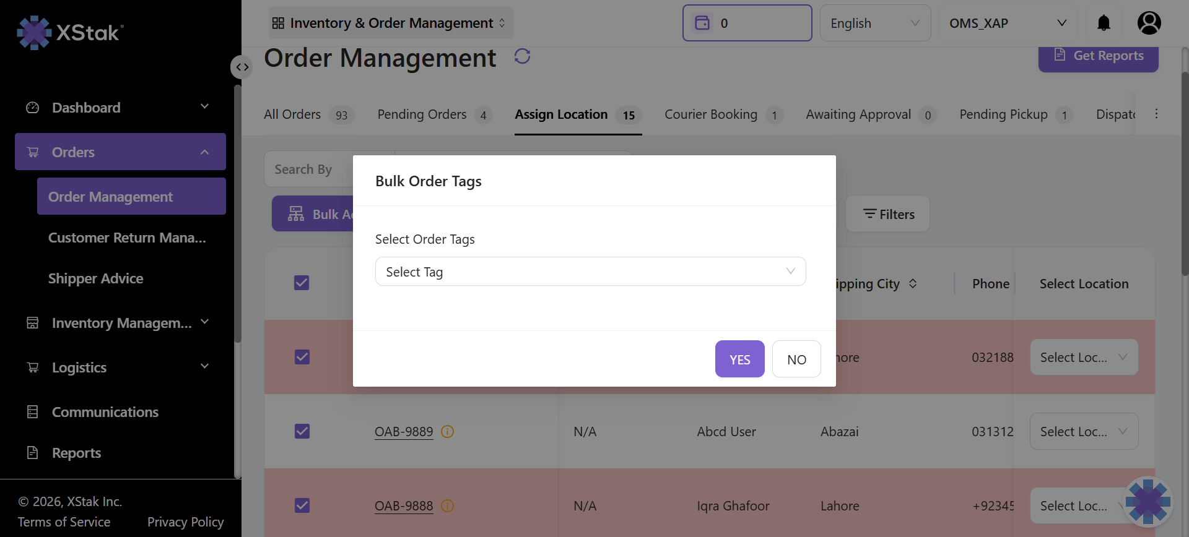Switch to the Pending Orders tab
1189x537 pixels.
(422, 114)
